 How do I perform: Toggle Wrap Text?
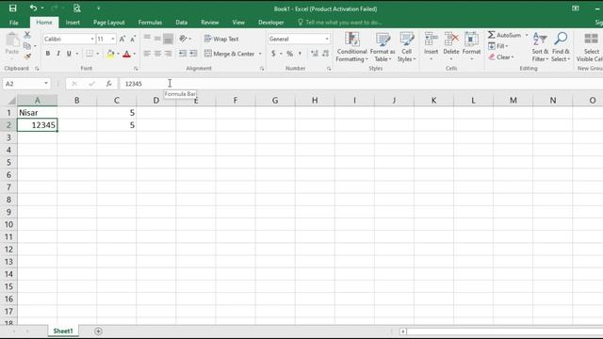(221, 39)
